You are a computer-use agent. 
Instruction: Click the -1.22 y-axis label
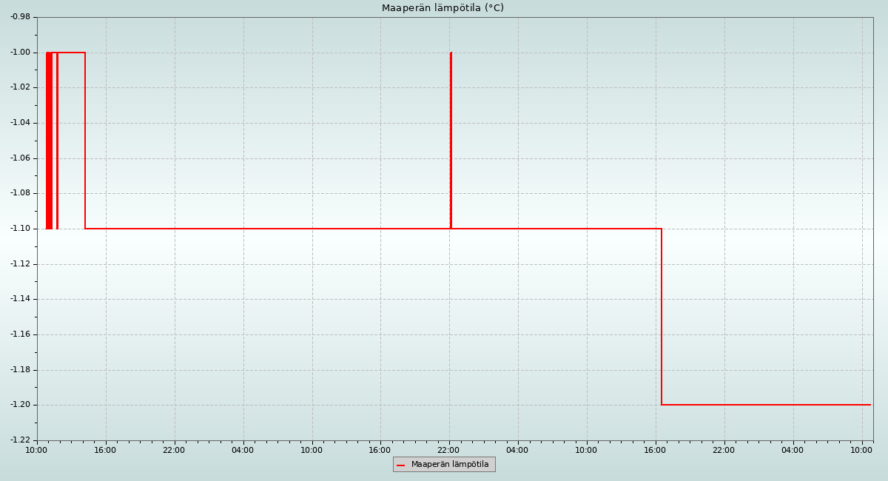pyautogui.click(x=20, y=440)
